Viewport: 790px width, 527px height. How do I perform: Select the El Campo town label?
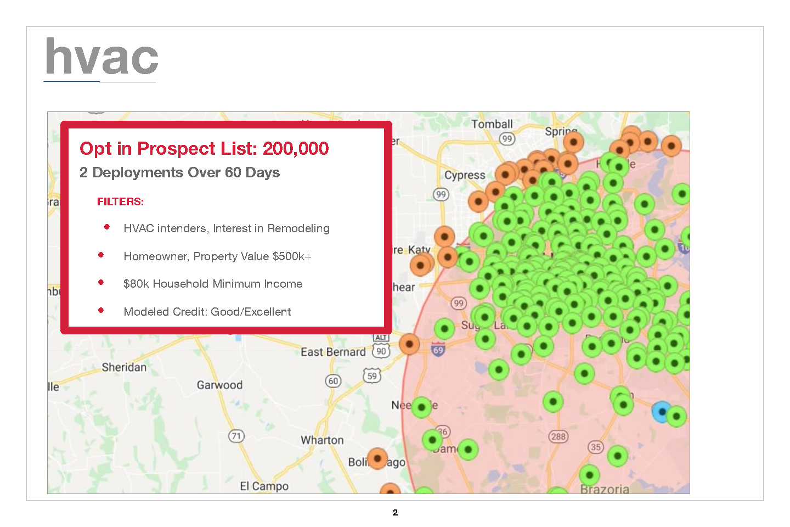264,486
